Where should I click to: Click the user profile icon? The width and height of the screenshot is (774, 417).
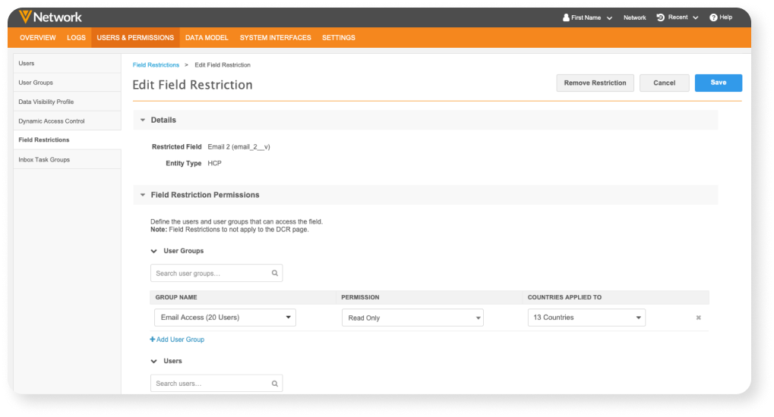point(565,17)
